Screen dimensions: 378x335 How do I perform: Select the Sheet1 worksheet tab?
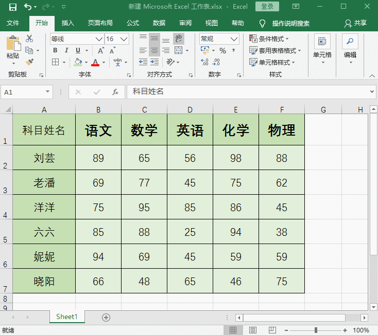coord(67,317)
